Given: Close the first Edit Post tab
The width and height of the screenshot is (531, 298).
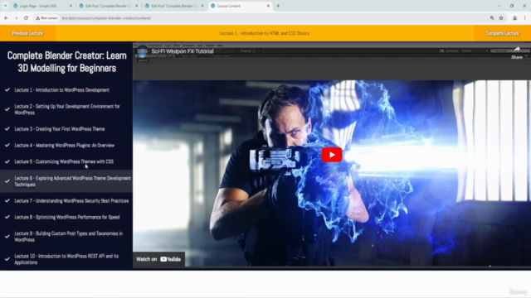Looking at the screenshot, I should click(x=136, y=6).
